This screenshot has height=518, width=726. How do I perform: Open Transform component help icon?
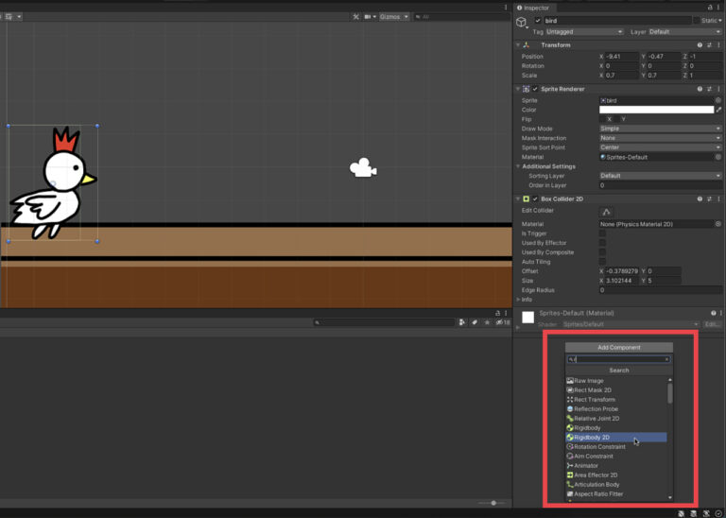point(700,45)
